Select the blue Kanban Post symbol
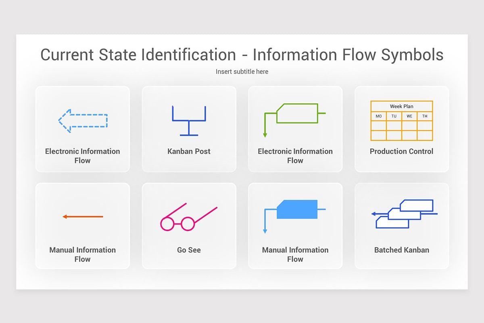Image resolution: width=484 pixels, height=323 pixels. [189, 121]
